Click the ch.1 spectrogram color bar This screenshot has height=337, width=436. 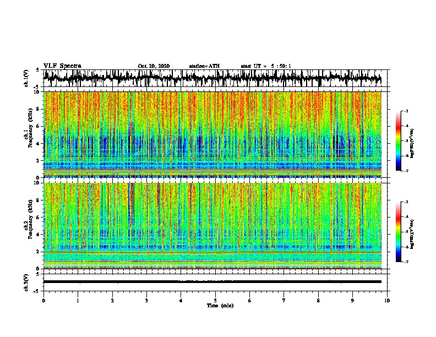point(398,141)
